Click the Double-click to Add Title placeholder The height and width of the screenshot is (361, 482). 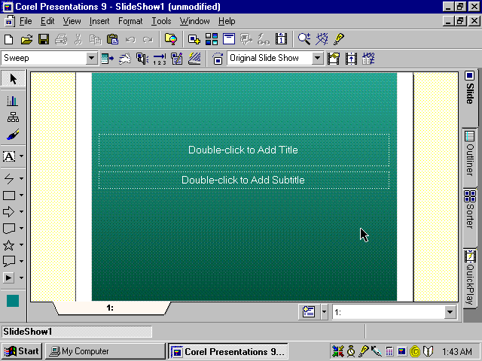(244, 150)
